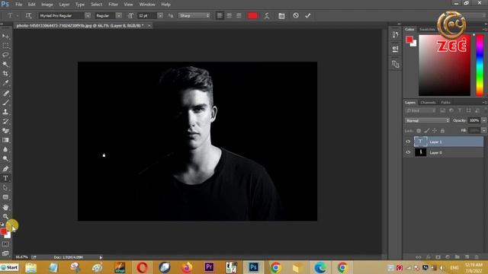Select the Clone Stamp tool

pyautogui.click(x=5, y=112)
